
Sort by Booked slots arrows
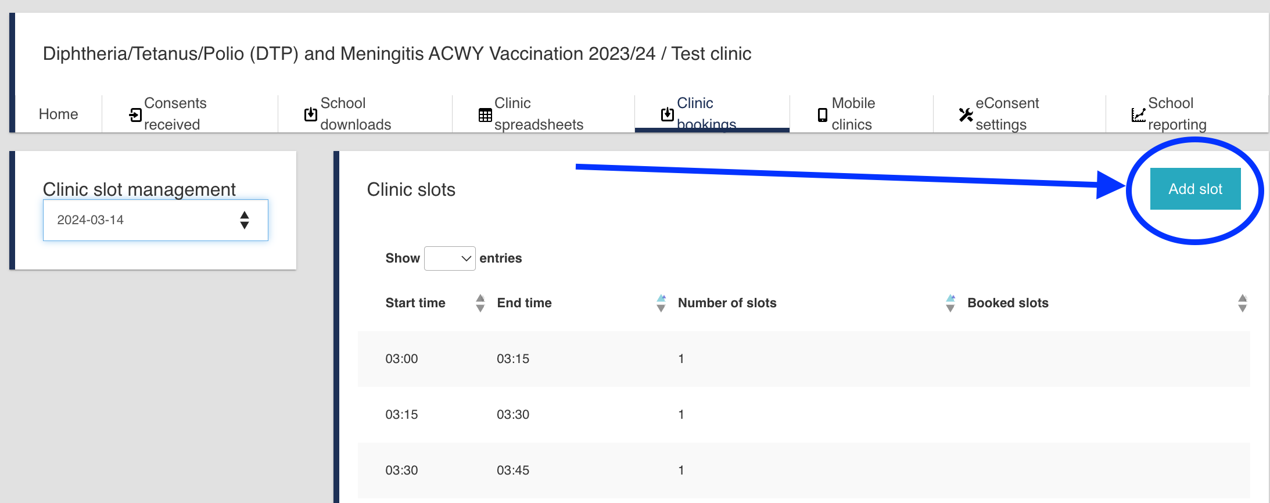[x=1243, y=303]
